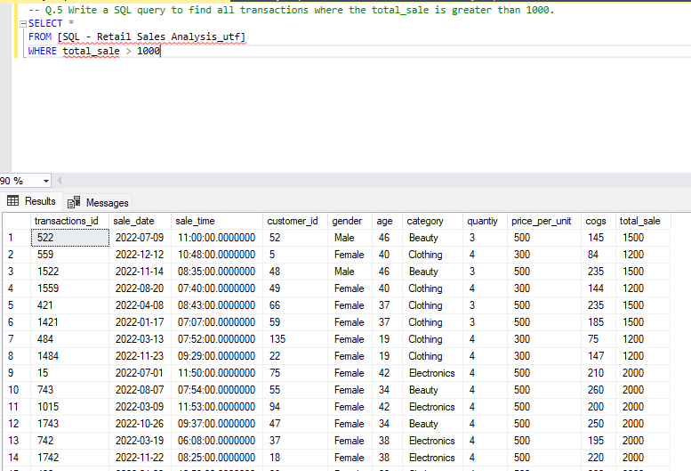Select the customer id 94 cell
691x471 pixels.
295,407
